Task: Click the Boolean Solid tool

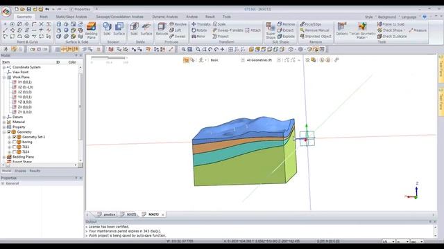Action: tap(107, 29)
